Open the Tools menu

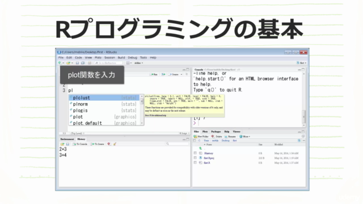(143, 58)
